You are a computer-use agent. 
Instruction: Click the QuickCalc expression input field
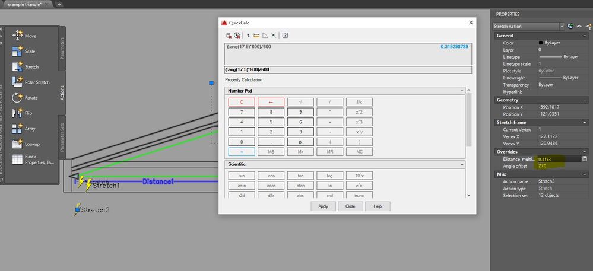(348, 70)
